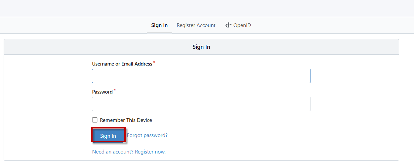Click the red asterisk beside Password label
The image size is (414, 168).
pos(115,90)
